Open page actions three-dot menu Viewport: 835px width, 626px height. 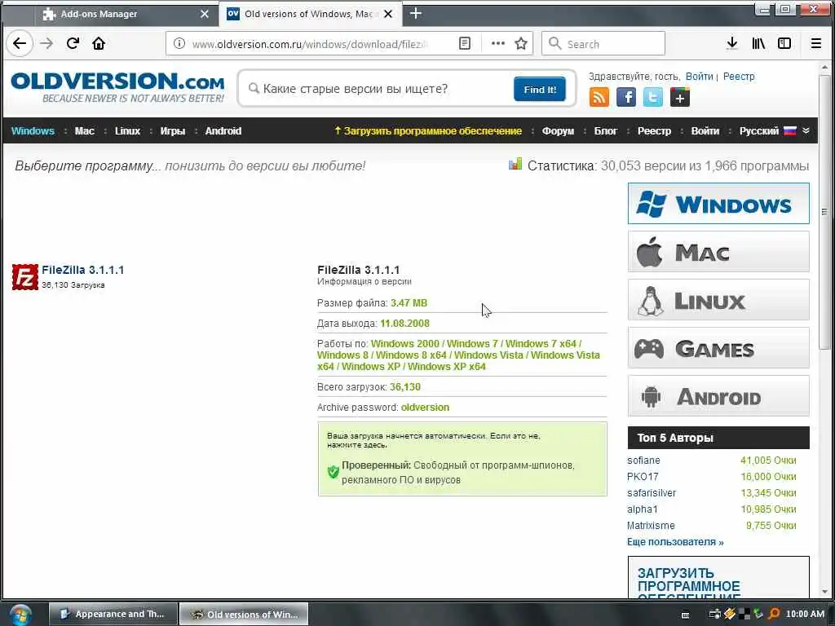tap(498, 44)
